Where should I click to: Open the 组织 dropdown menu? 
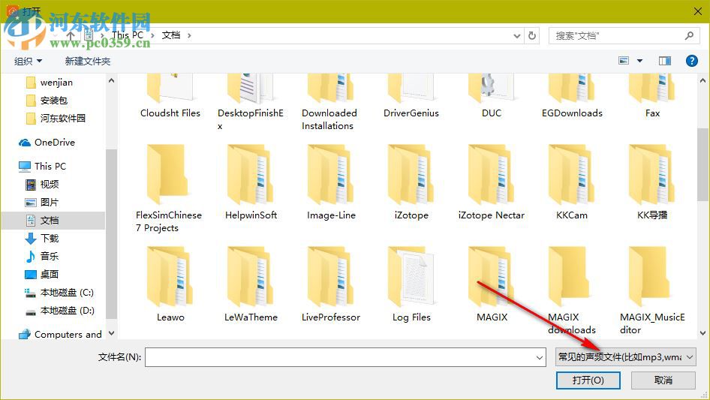(28, 61)
